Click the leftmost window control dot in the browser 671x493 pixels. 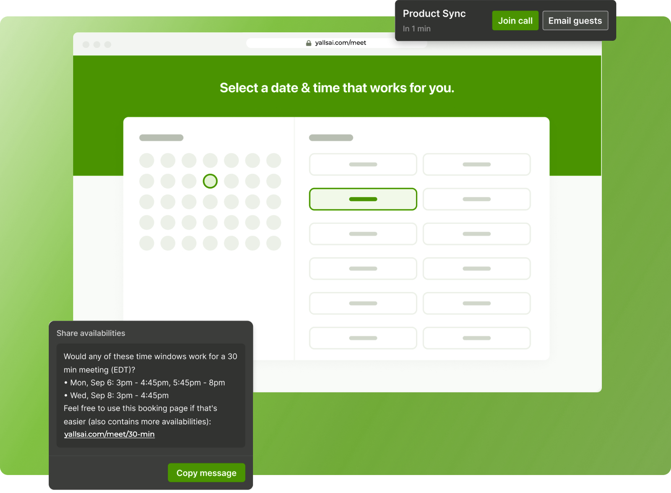pyautogui.click(x=86, y=44)
